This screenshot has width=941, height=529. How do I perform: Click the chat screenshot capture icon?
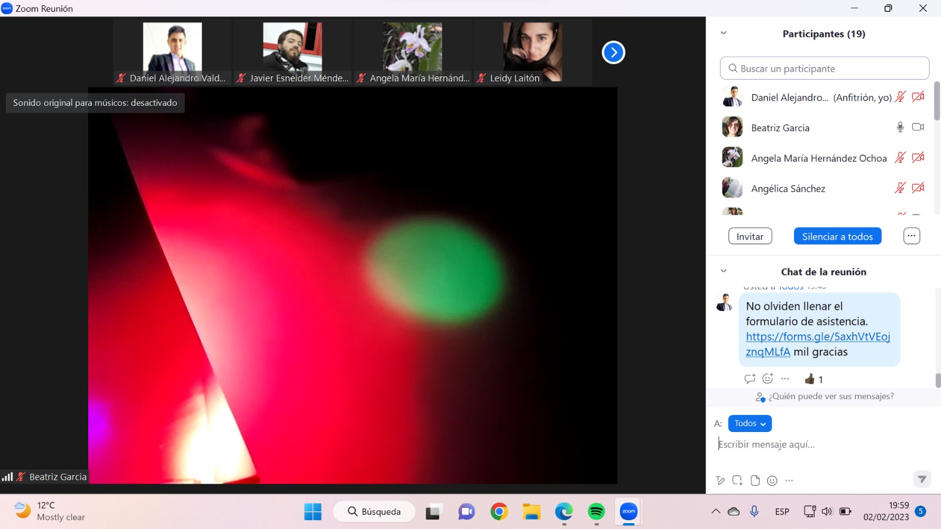point(738,481)
